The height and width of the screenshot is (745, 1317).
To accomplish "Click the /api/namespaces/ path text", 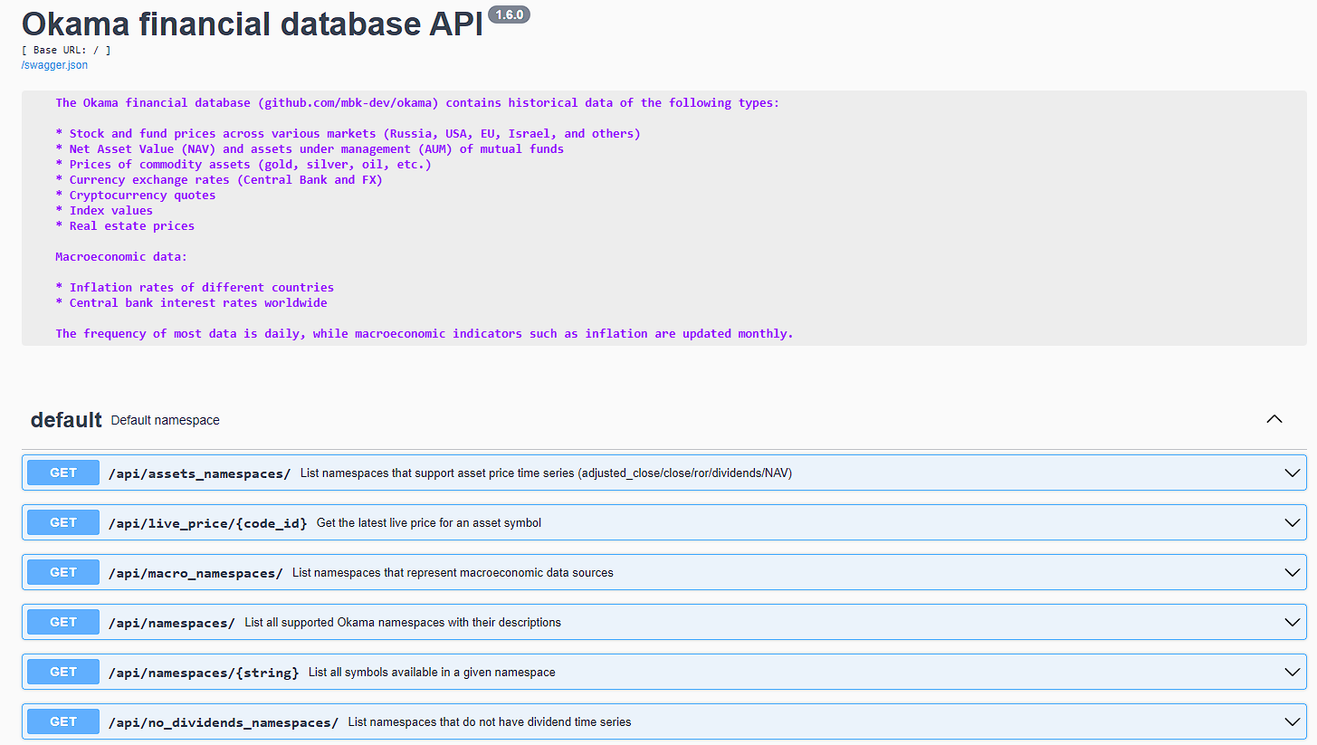I will tap(171, 623).
